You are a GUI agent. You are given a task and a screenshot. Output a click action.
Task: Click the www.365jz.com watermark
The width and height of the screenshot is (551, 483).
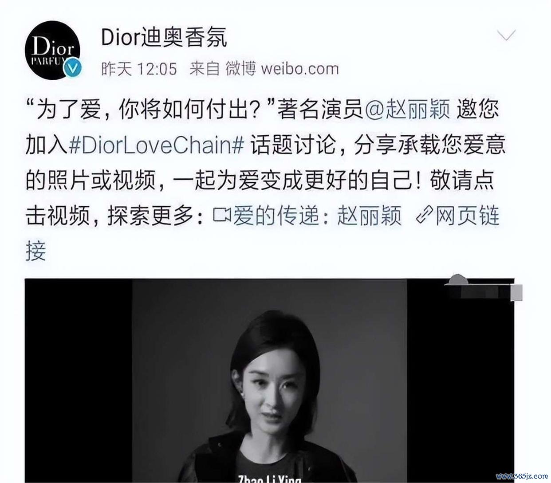coord(522,477)
